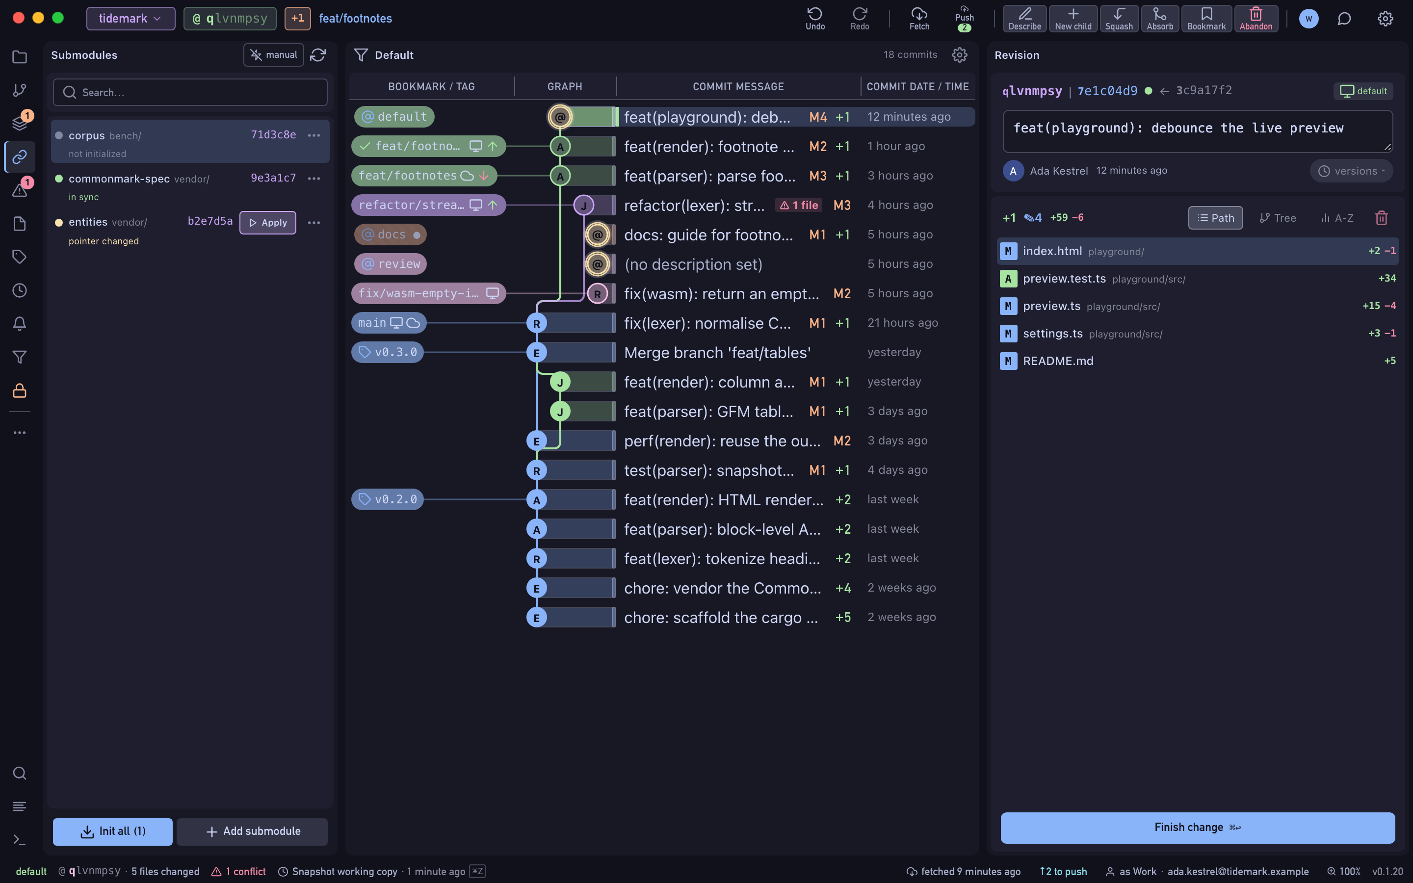
Task: Open commit log settings gear
Action: [x=959, y=55]
